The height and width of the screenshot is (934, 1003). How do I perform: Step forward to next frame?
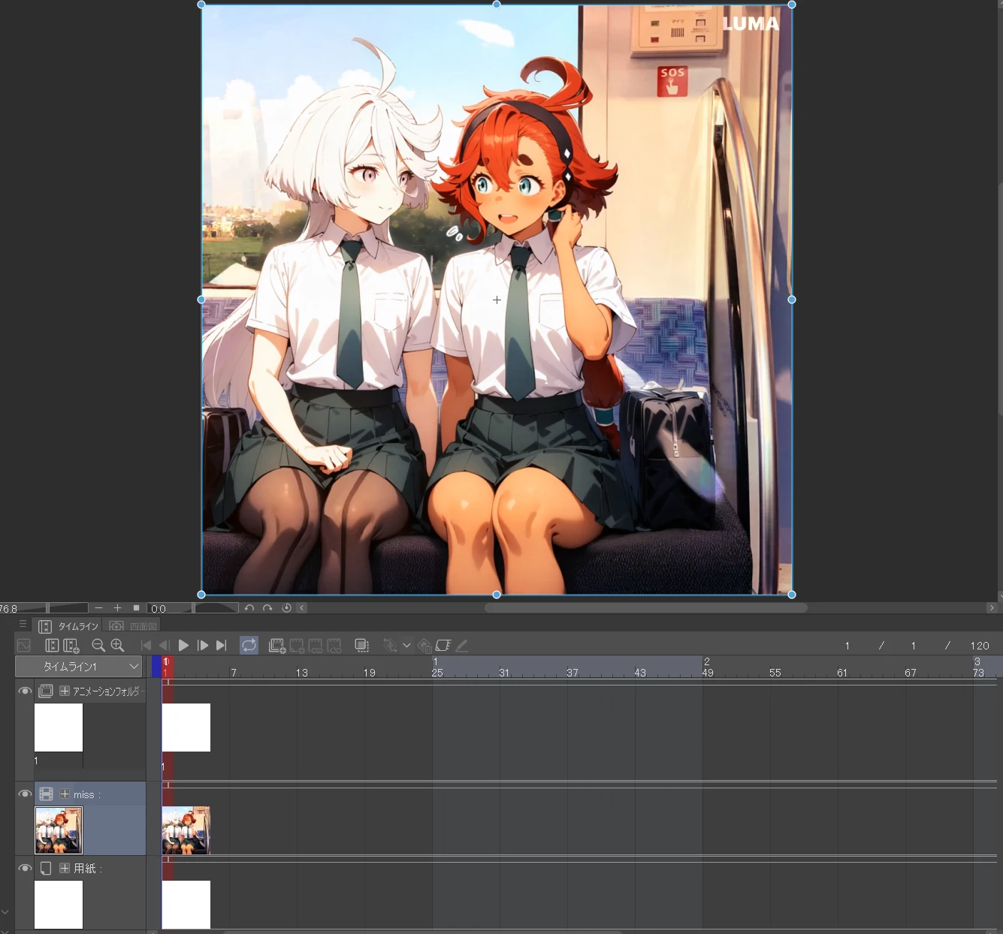(203, 646)
